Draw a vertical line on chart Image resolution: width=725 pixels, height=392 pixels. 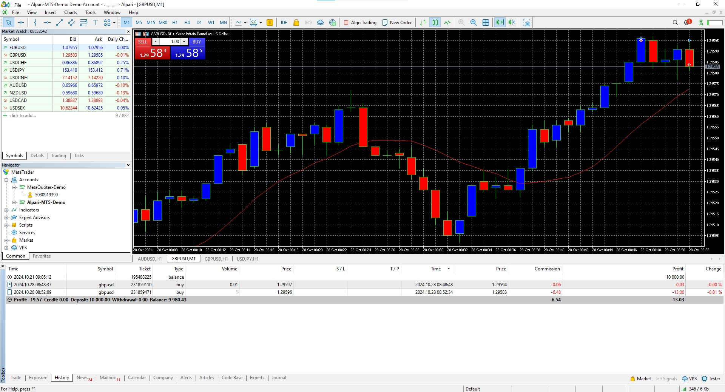(35, 23)
